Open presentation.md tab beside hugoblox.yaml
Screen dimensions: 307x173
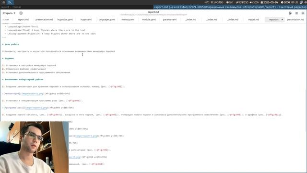coord(44,19)
